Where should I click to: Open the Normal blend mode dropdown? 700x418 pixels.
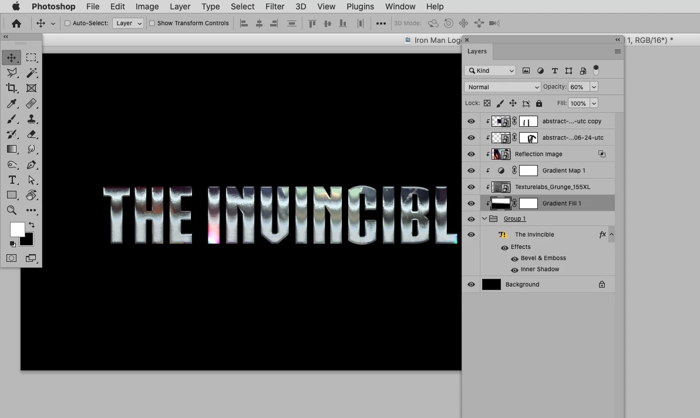502,87
